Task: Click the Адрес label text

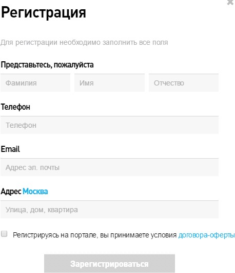Action: coord(11,192)
